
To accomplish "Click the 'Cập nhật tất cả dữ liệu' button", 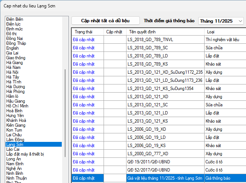I will pyautogui.click(x=105, y=21).
